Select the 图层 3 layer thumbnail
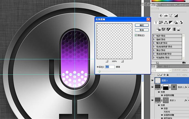The width and height of the screenshot is (189, 119). click(158, 81)
